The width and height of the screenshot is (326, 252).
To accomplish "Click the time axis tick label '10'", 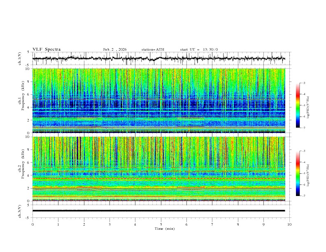I will 289,224.
